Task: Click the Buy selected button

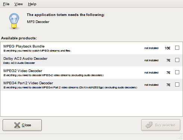Action: pyautogui.click(x=161, y=125)
